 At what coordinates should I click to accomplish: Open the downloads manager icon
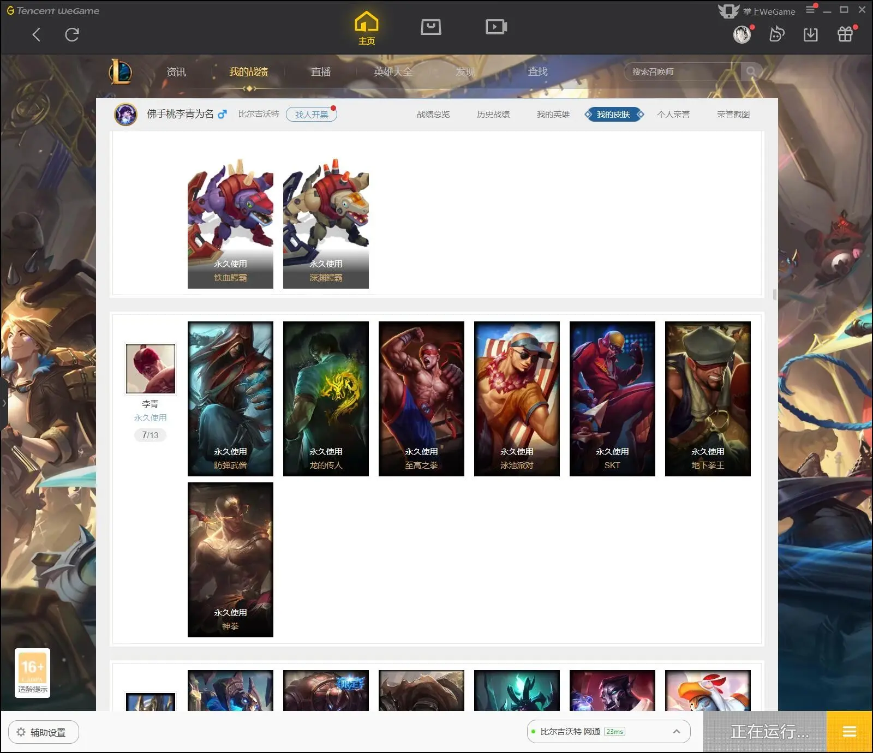click(x=811, y=35)
